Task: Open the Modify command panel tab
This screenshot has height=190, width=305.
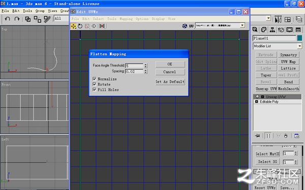Action: tap(263, 29)
